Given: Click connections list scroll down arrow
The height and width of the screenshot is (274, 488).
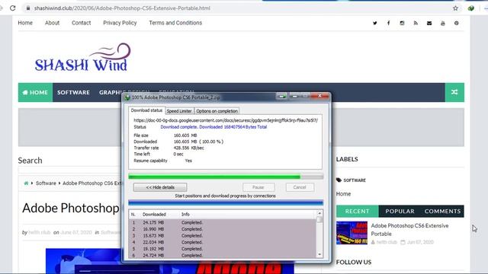Looking at the screenshot, I should pyautogui.click(x=319, y=255).
